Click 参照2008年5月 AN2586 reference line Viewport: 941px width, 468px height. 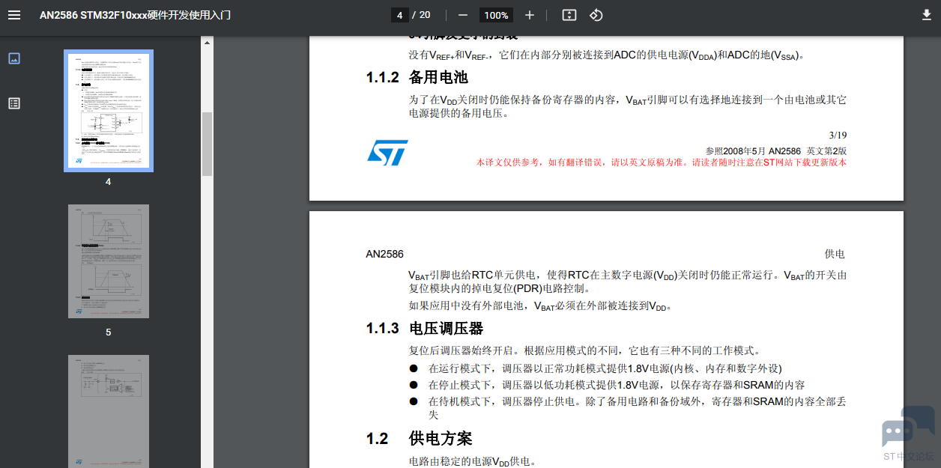(x=776, y=151)
